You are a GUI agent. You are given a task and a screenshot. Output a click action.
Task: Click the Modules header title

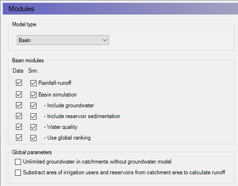point(21,9)
